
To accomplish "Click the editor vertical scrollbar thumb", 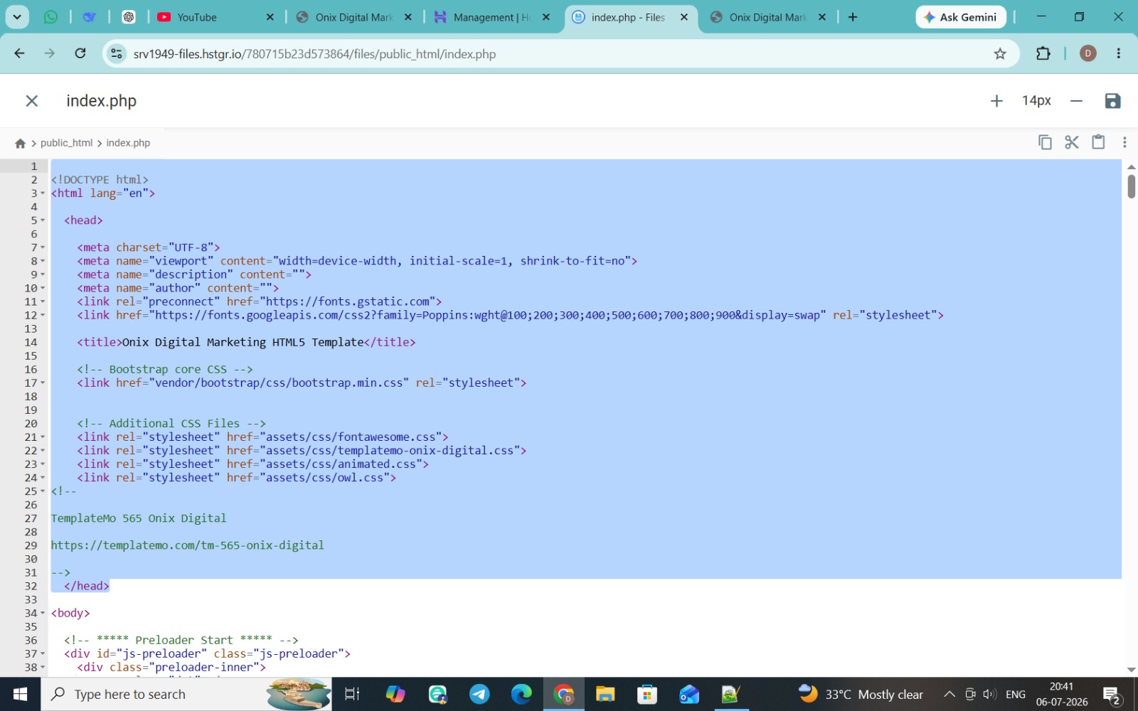I will point(1131,186).
